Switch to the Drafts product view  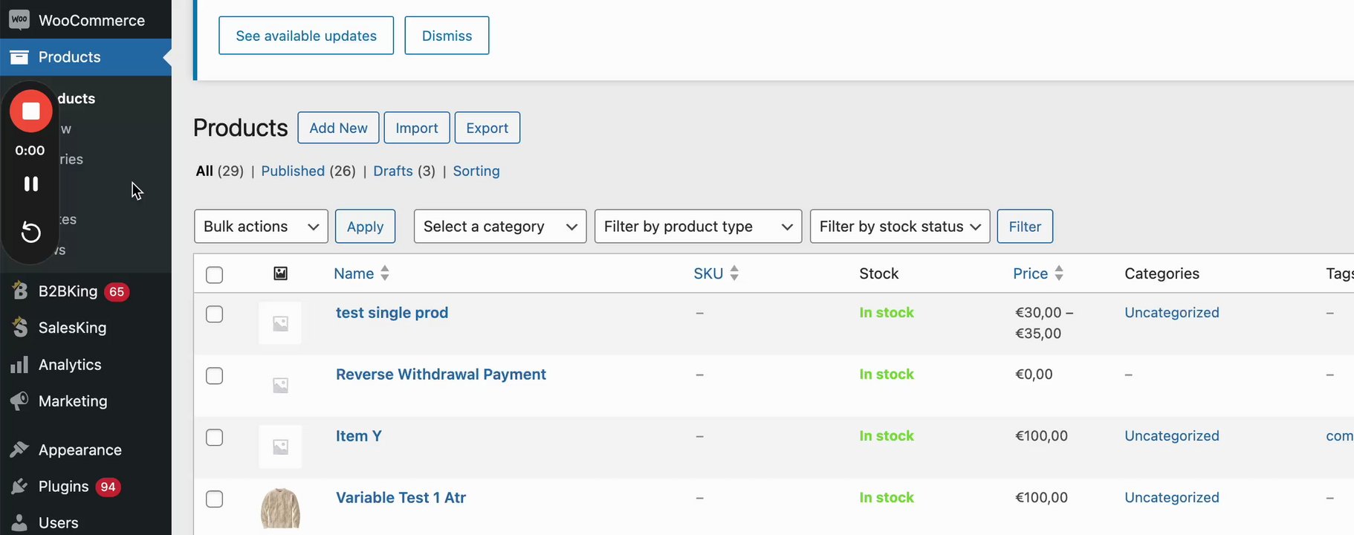pos(392,171)
